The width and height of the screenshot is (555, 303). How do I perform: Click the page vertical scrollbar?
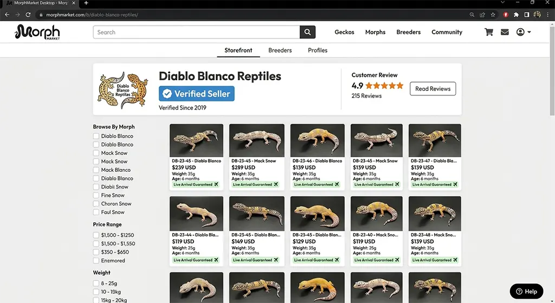552,71
